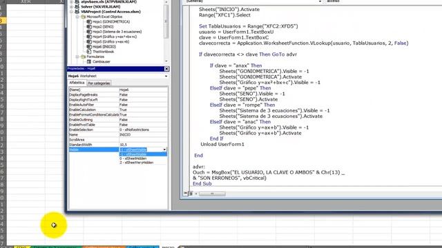Close the Propiedades - Hoja6 panel
The height and width of the screenshot is (248, 442).
tap(166, 69)
